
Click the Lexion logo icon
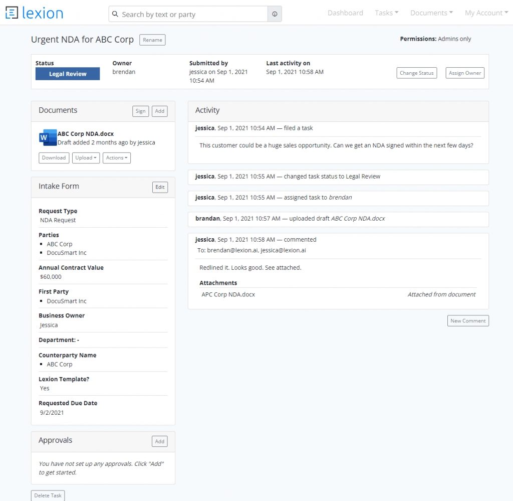[x=12, y=13]
